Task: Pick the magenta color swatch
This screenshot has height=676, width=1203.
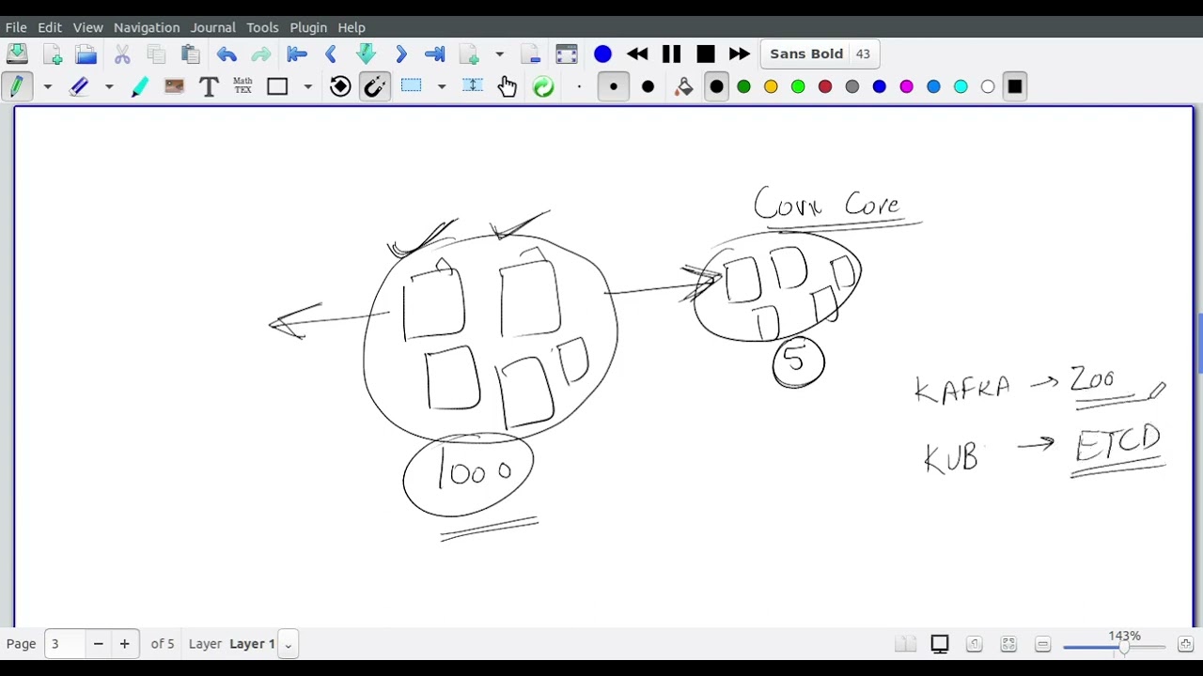Action: (x=907, y=87)
